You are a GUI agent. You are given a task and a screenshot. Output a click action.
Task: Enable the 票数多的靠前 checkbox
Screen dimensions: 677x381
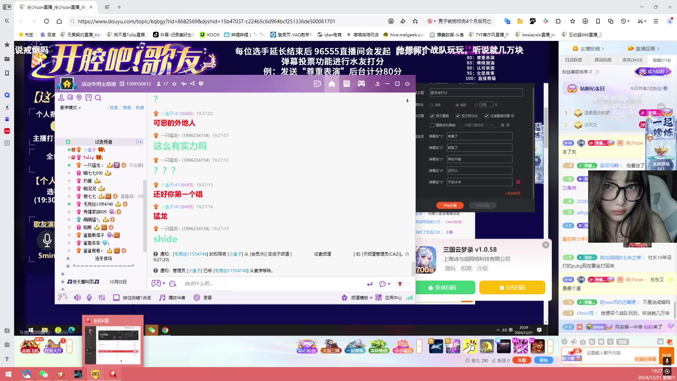pyautogui.click(x=432, y=125)
